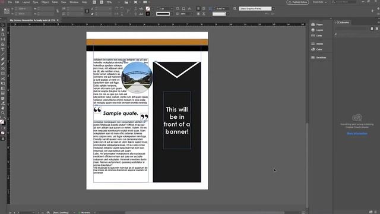Screen dimensions: 380x214
Task: Select the Line tool
Action: 2,54
